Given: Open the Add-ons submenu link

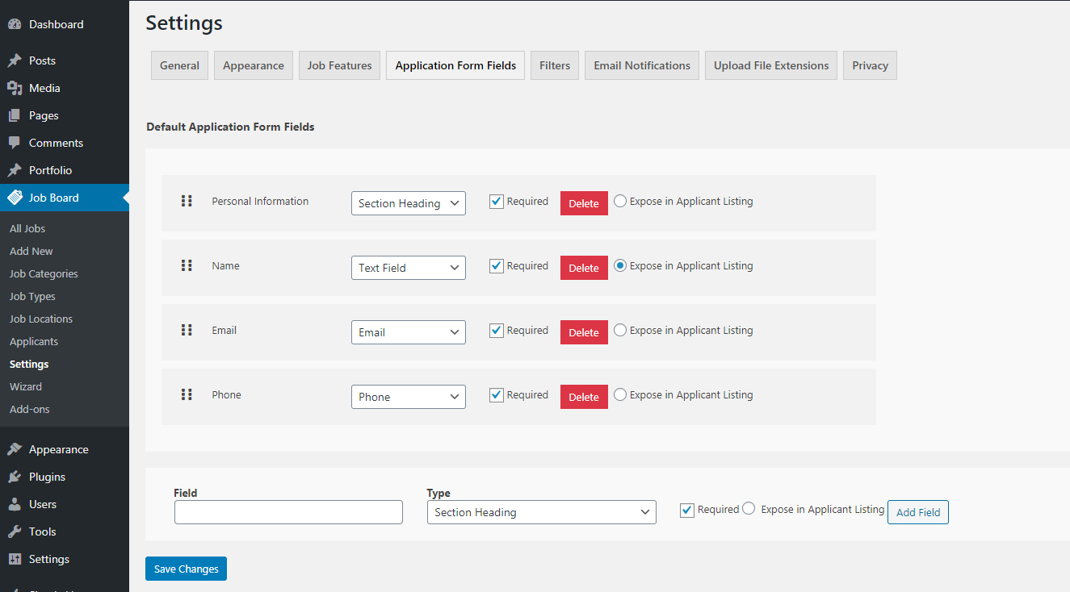Looking at the screenshot, I should (x=30, y=409).
